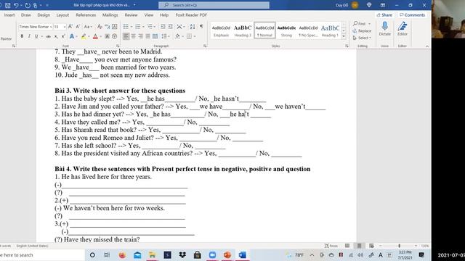Open Select dropdown in Editing group

coord(362,38)
